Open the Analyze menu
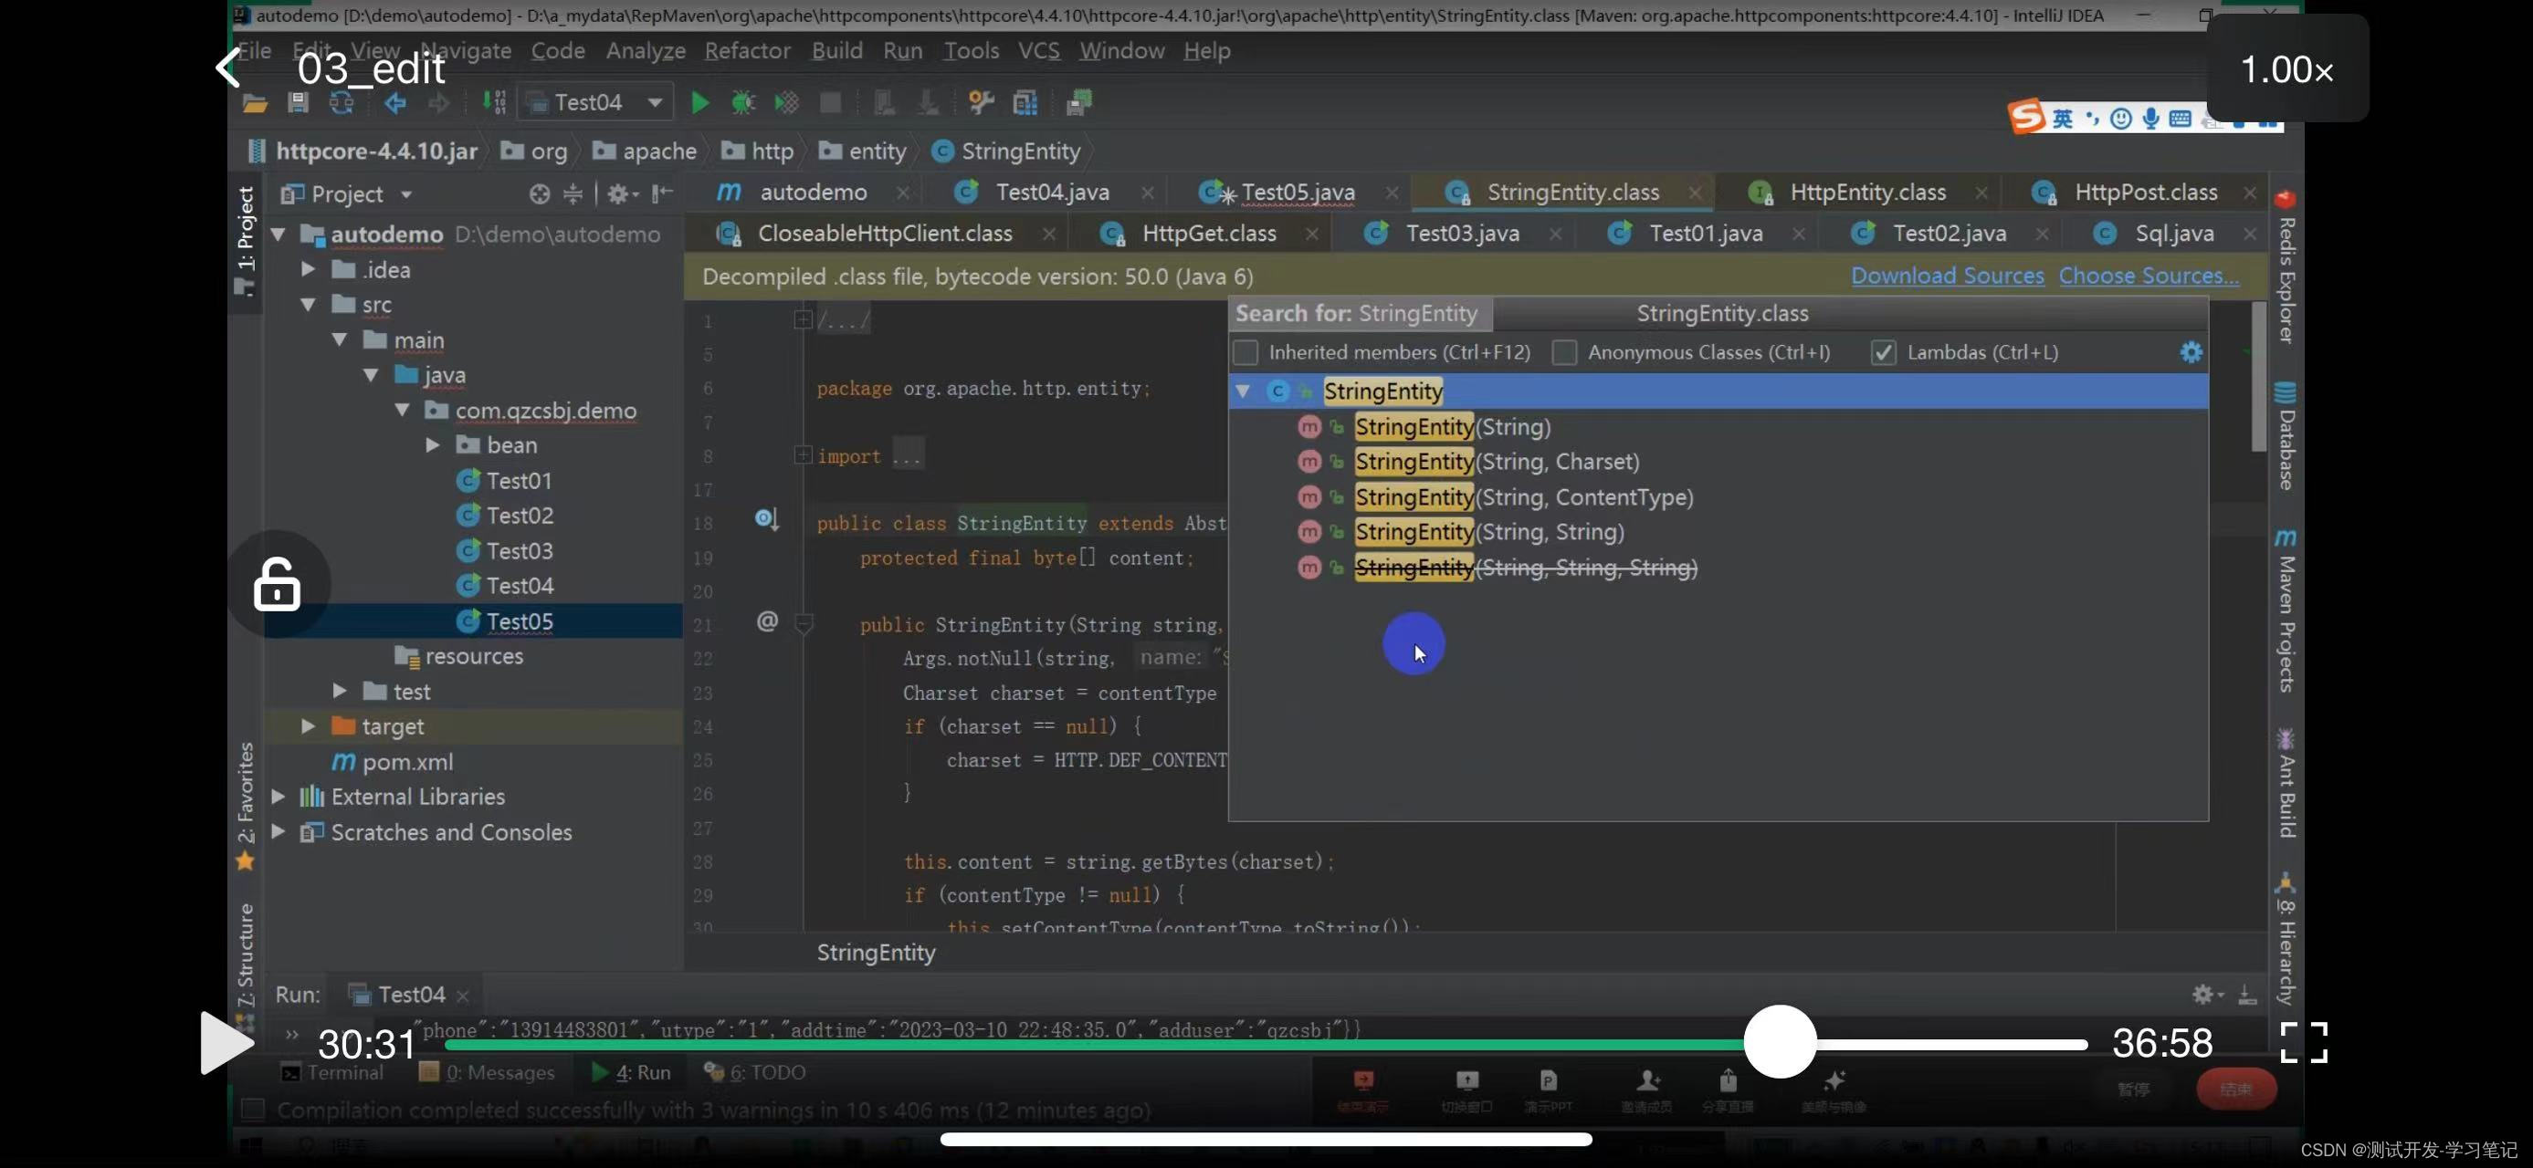Image resolution: width=2533 pixels, height=1168 pixels. click(645, 50)
